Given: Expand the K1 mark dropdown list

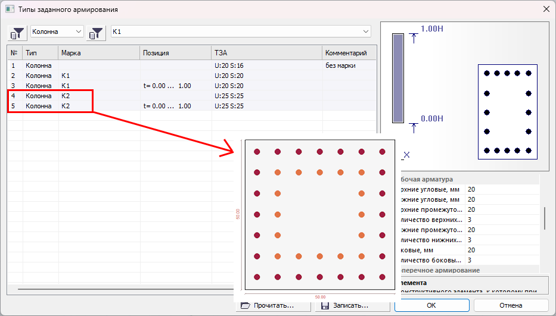Looking at the screenshot, I should 366,31.
